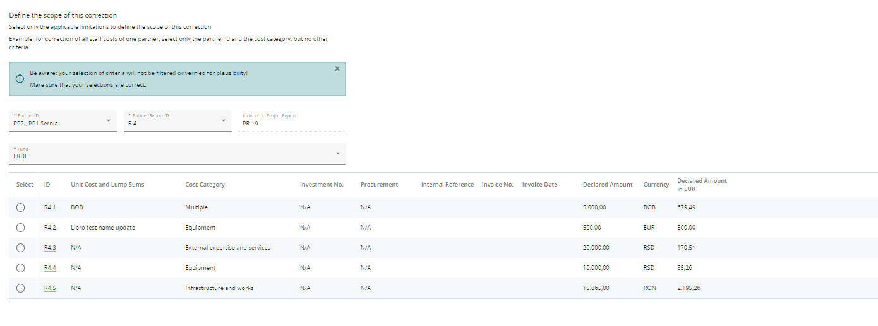
Task: Open the R4.1 ID link
Action: click(x=50, y=207)
